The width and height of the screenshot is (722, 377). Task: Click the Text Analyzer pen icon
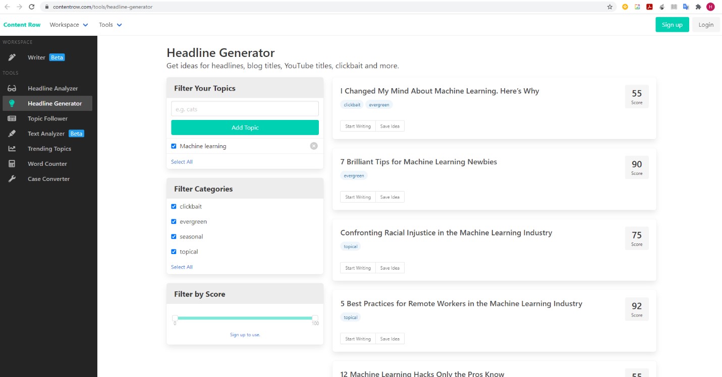(x=12, y=134)
